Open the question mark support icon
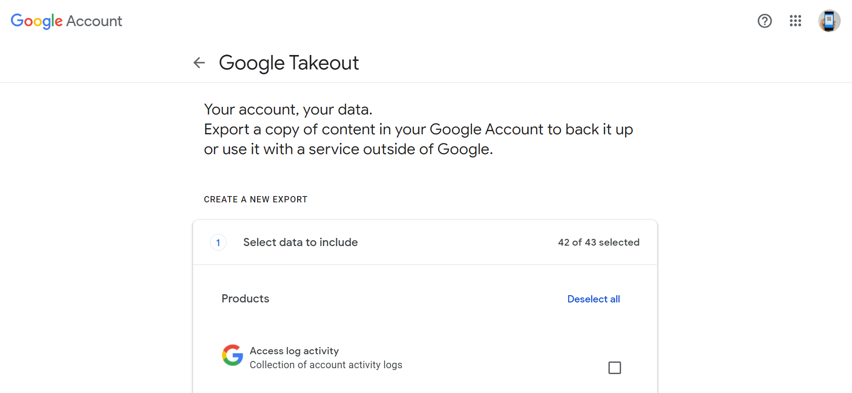The width and height of the screenshot is (852, 393). click(764, 21)
